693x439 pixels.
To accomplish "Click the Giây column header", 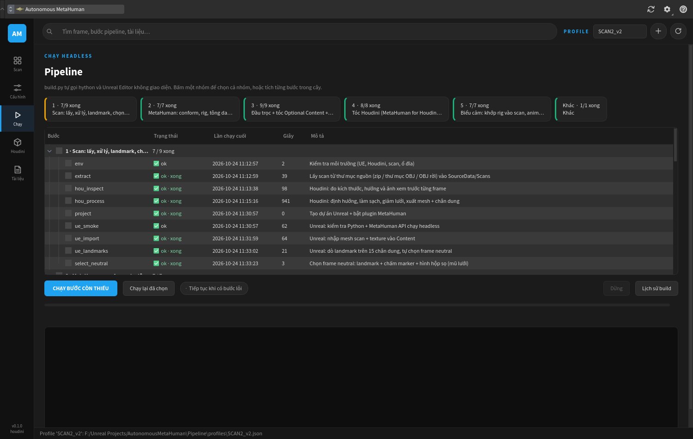I will tap(288, 136).
